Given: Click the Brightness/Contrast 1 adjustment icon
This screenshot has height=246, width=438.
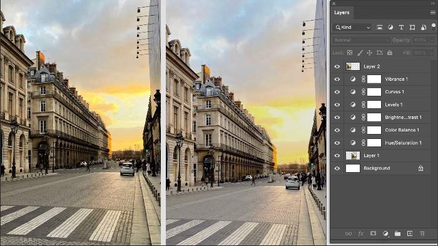Looking at the screenshot, I should point(353,118).
